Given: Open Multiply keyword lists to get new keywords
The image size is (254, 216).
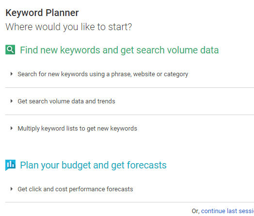Looking at the screenshot, I should coord(77,129).
